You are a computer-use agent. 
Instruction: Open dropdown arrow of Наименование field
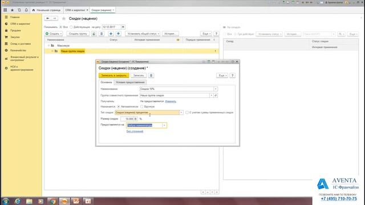216,89
